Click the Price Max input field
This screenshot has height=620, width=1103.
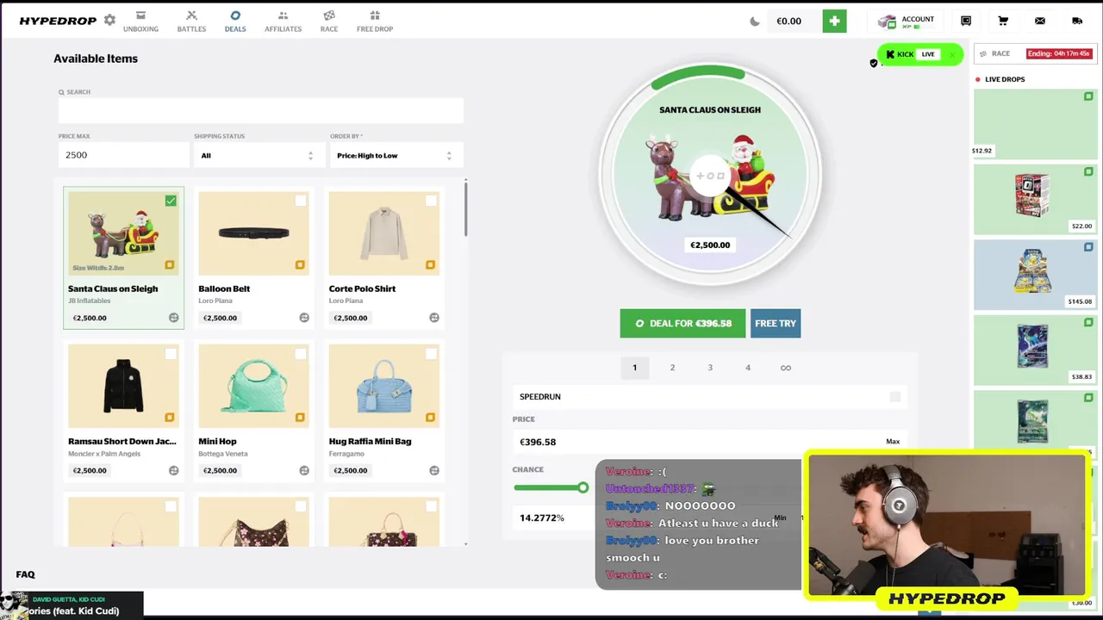[x=124, y=155]
